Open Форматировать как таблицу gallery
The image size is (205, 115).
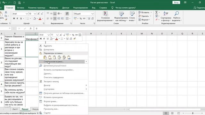pyautogui.click(x=121, y=16)
